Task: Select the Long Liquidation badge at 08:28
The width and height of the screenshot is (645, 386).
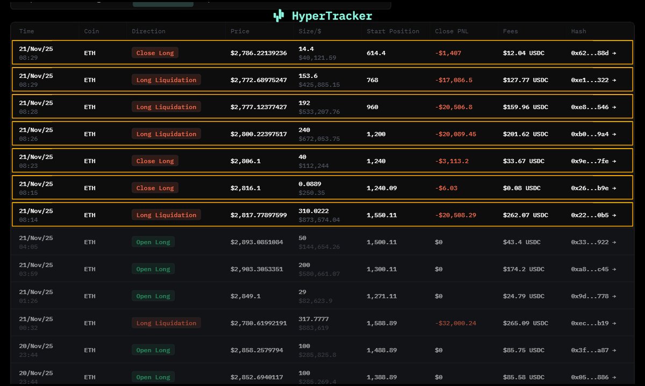Action: click(166, 107)
